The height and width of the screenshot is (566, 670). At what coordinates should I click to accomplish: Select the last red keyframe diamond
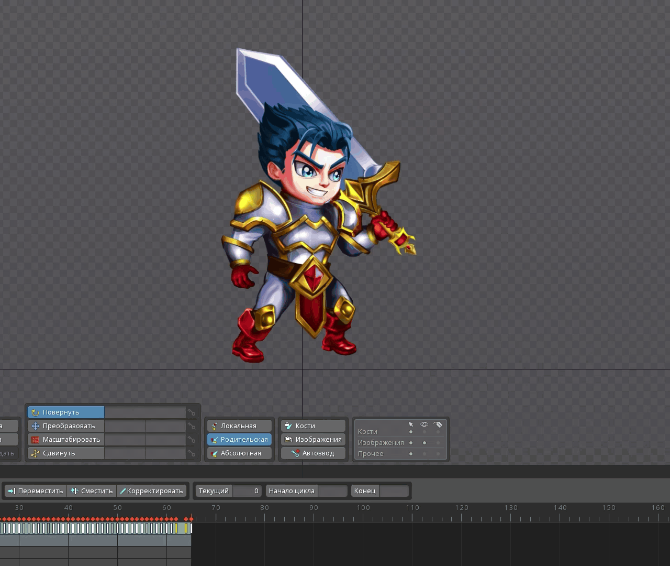191,519
